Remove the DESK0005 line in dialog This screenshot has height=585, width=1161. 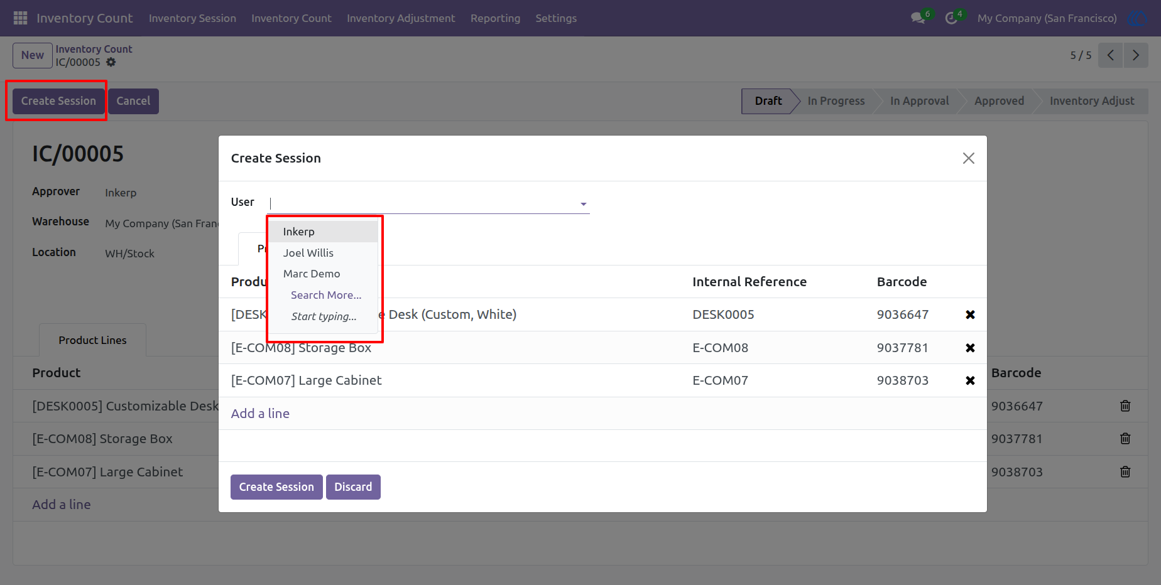click(x=970, y=314)
